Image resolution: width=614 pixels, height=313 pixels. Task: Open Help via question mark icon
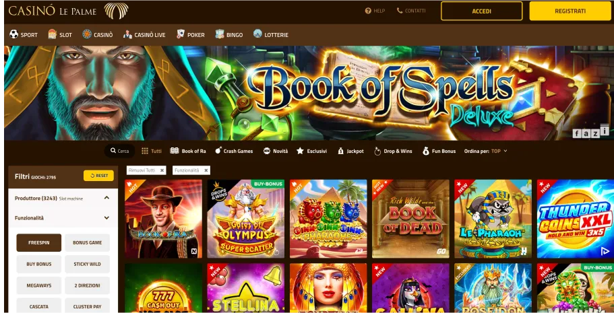368,11
